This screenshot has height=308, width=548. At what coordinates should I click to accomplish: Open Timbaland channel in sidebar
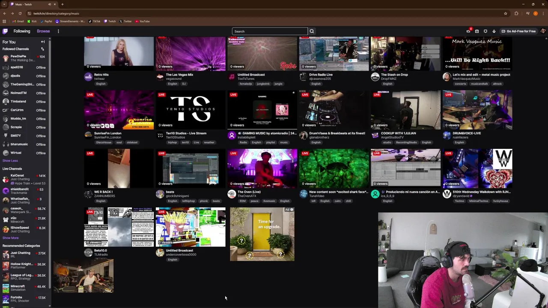tap(24, 101)
